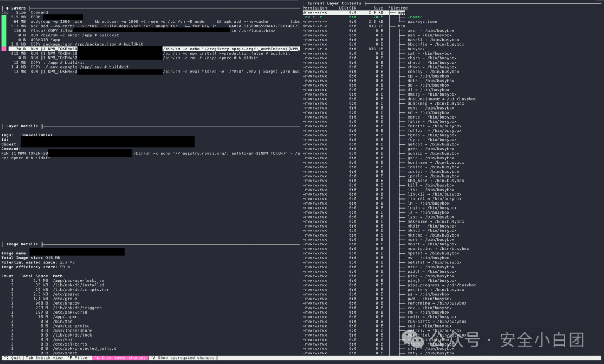604x364 pixels.
Task: Click the UID:GID column header
Action: [347, 8]
